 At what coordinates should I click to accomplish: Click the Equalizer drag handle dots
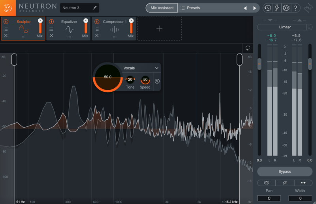[69, 37]
